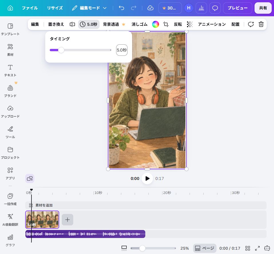Click the split page icon

[72, 24]
